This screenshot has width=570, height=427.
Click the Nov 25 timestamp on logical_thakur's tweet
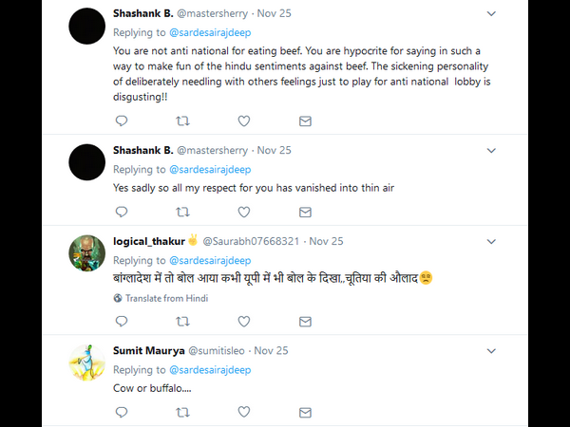click(x=326, y=241)
